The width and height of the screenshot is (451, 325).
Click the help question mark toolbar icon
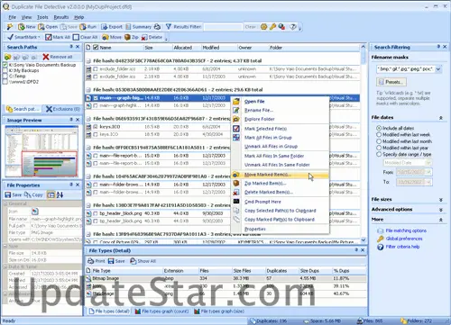pos(293,27)
